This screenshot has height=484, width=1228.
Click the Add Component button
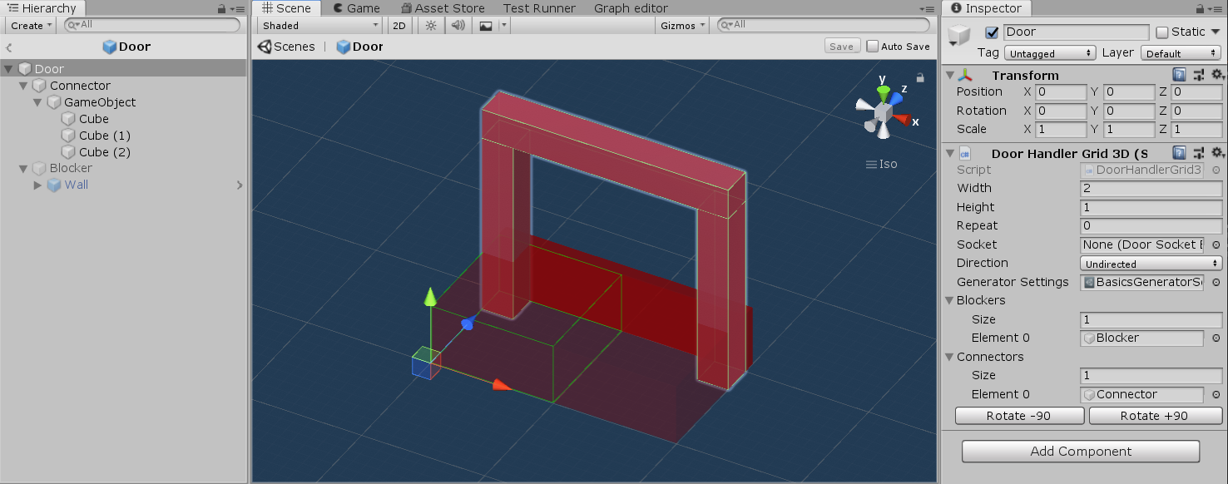pos(1080,452)
